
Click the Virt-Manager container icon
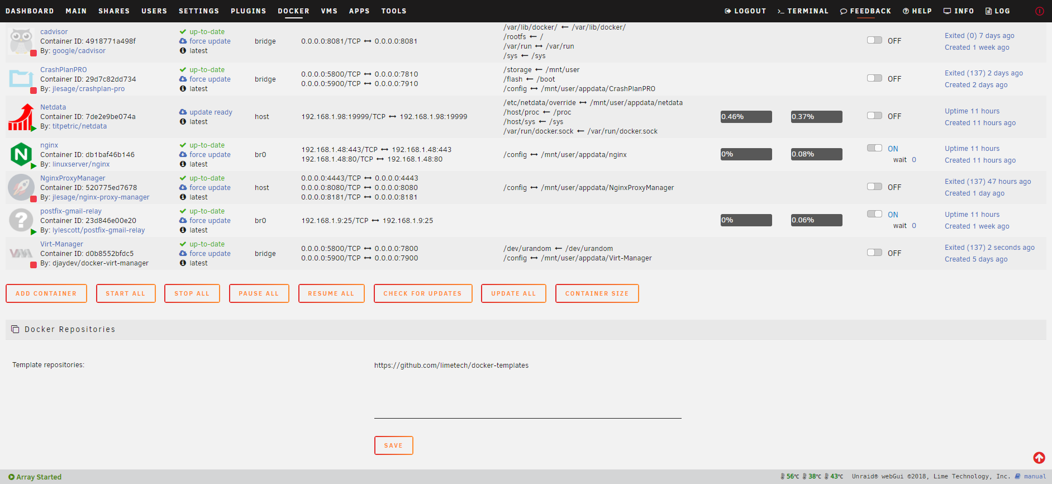pyautogui.click(x=21, y=253)
